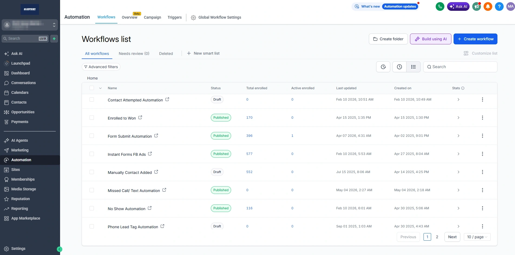Add a New smart list
The height and width of the screenshot is (255, 515).
pos(203,53)
